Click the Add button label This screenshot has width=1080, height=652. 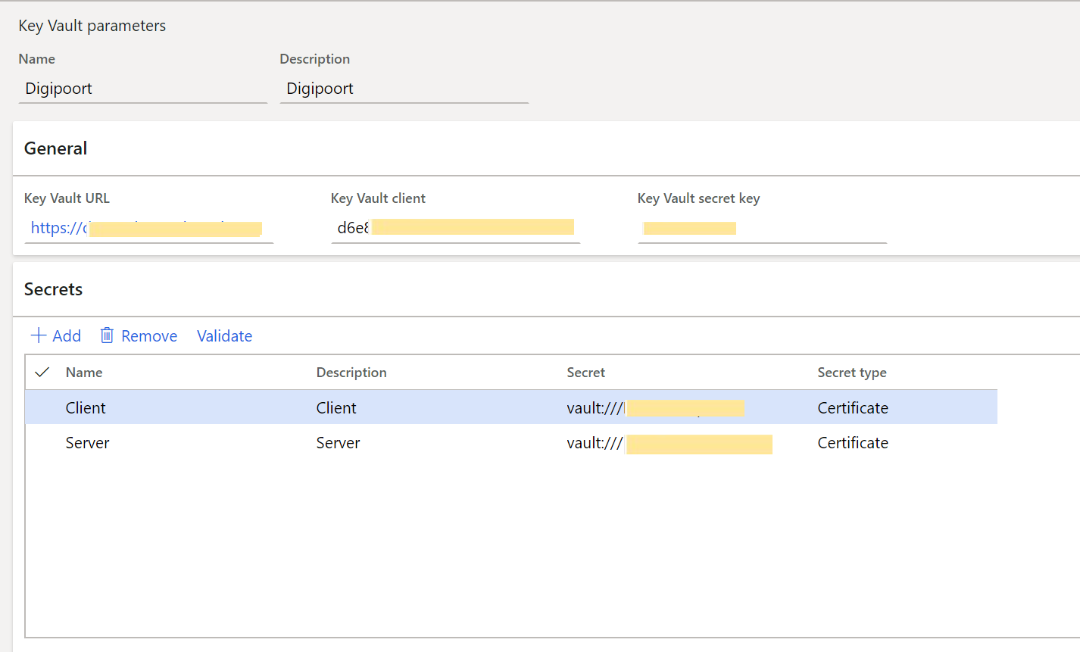tap(67, 336)
